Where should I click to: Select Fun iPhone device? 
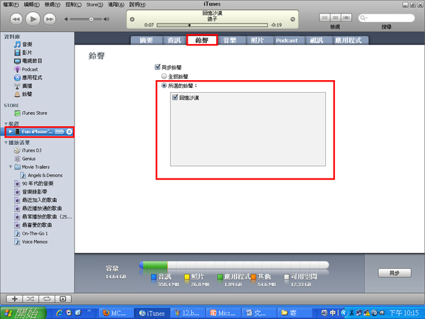click(37, 132)
